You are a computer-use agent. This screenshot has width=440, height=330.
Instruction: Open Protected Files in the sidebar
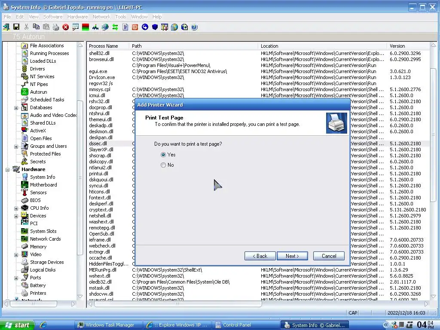pyautogui.click(x=45, y=154)
